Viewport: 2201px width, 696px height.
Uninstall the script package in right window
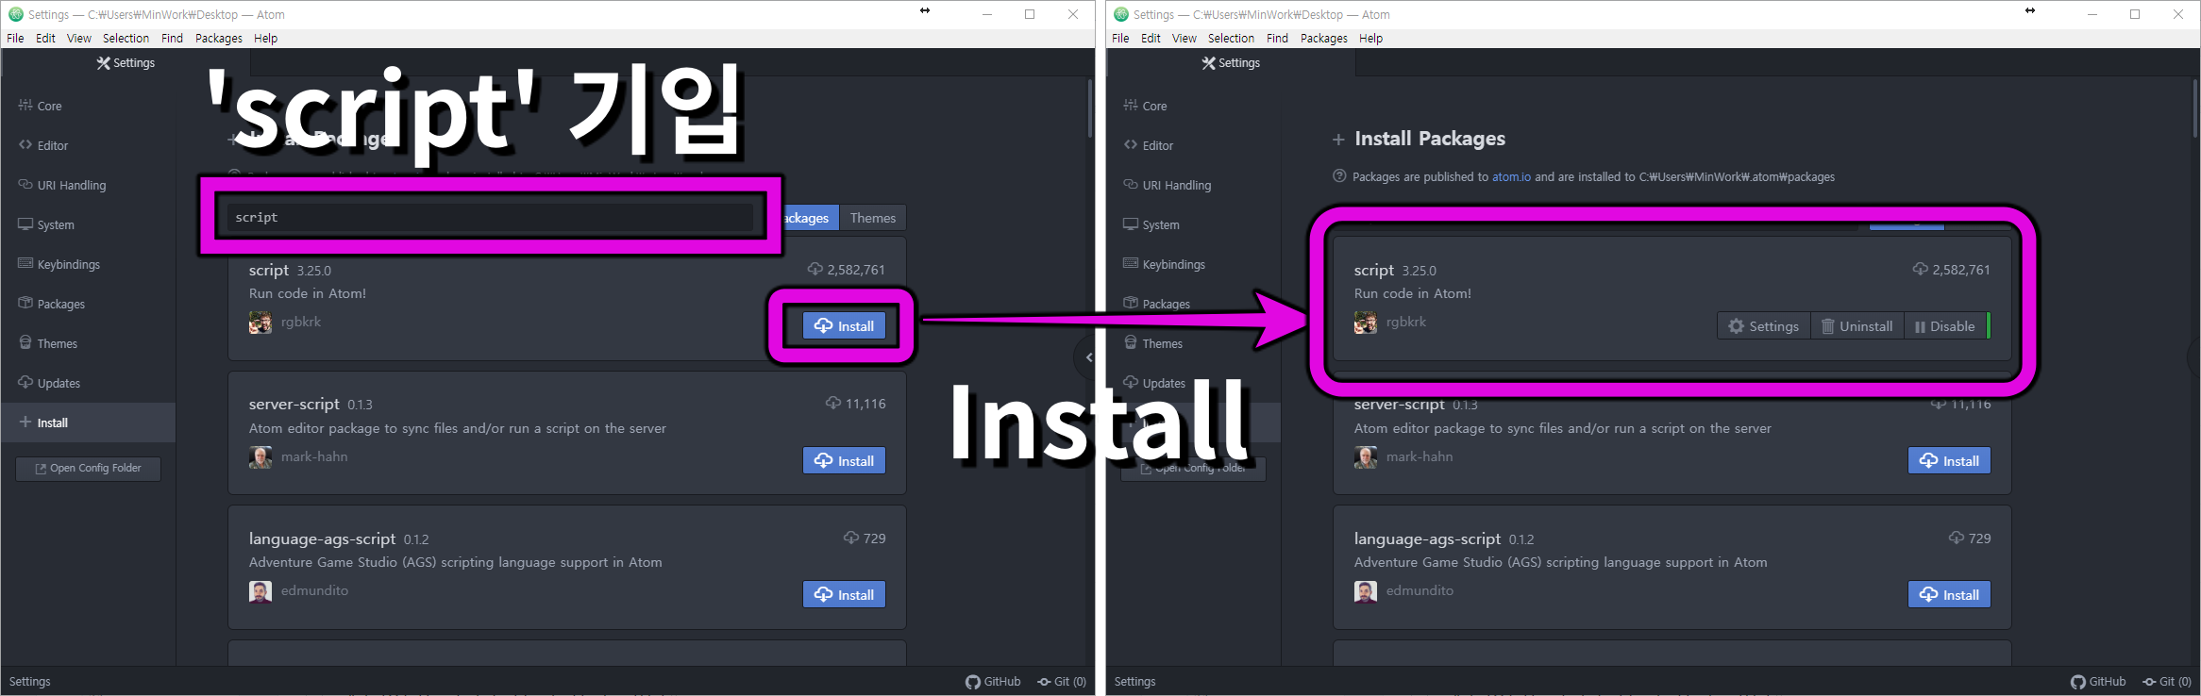click(x=1857, y=326)
